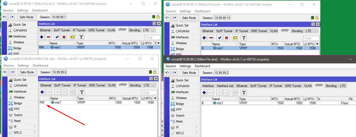The height and width of the screenshot is (137, 356).
Task: Click the Add (plus) icon in okt window
Action: (42, 92)
